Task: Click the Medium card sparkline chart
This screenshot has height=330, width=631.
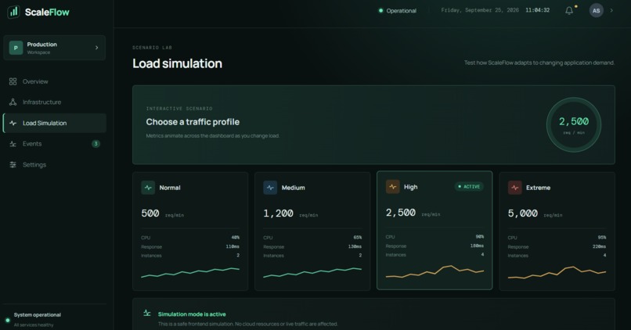Action: tap(312, 272)
